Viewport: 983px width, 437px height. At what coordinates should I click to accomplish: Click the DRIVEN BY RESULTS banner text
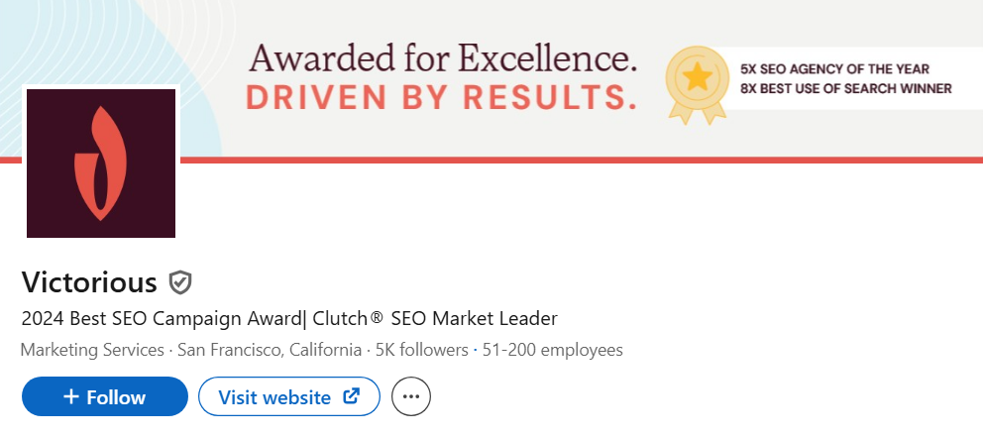pyautogui.click(x=442, y=98)
